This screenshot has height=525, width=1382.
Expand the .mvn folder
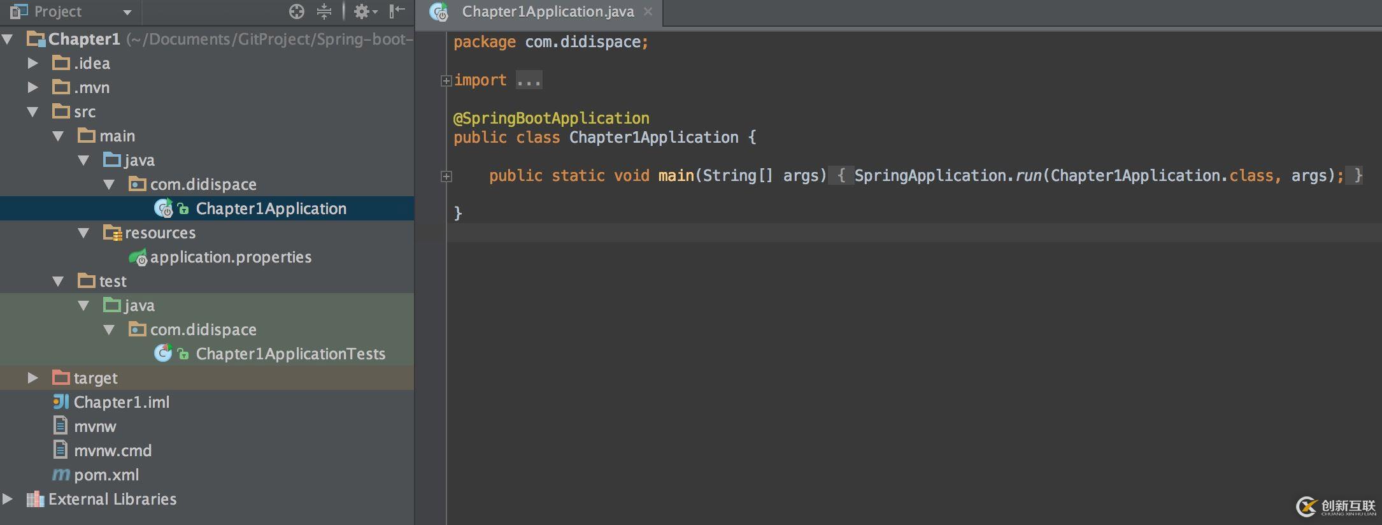click(x=33, y=87)
